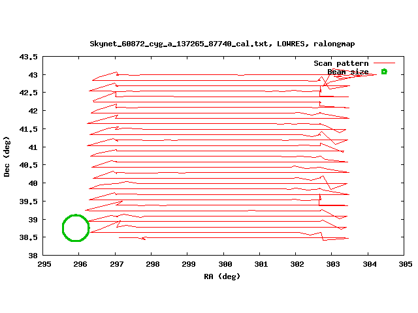The image size is (418, 313).
Task: Click the x-axis tick label 296
Action: coord(80,264)
